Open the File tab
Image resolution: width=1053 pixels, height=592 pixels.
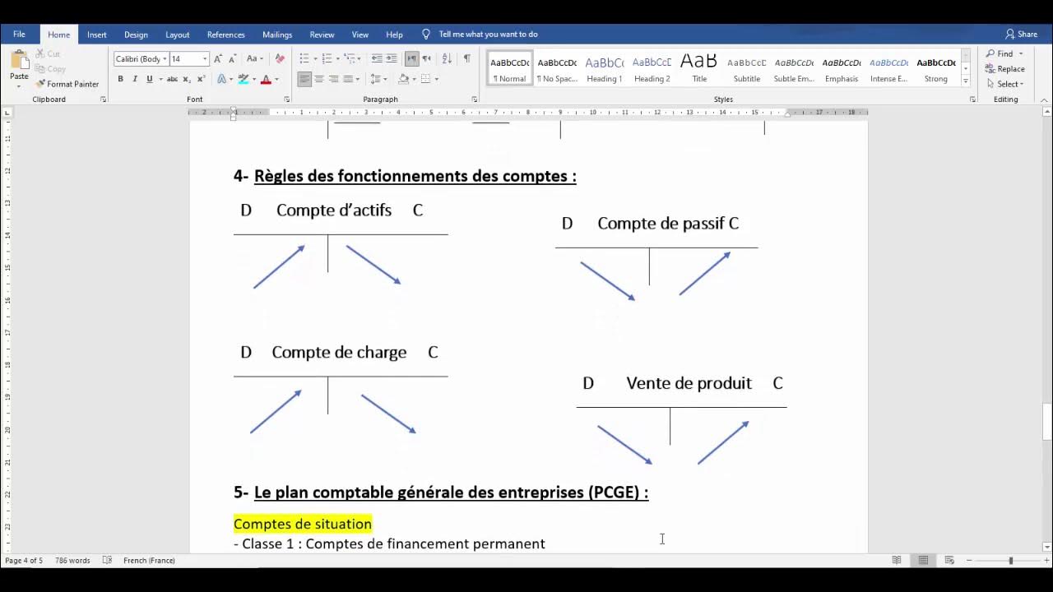click(x=19, y=35)
